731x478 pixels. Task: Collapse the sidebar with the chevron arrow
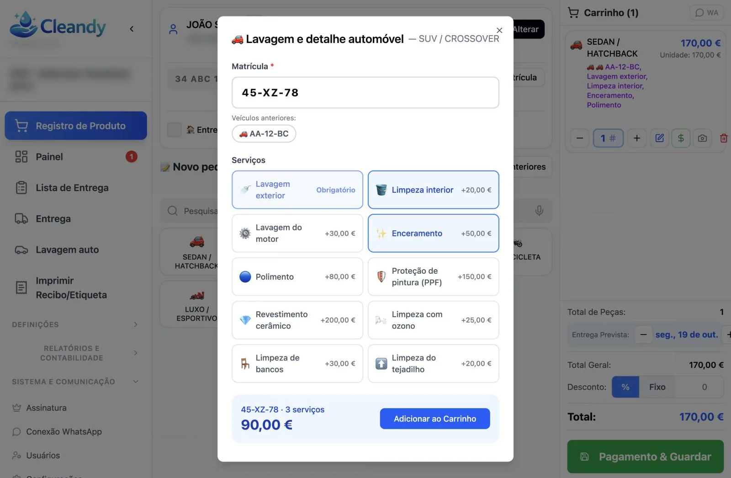(132, 29)
